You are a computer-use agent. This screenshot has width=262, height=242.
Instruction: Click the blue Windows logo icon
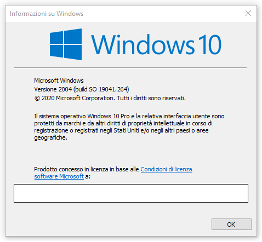tap(66, 44)
